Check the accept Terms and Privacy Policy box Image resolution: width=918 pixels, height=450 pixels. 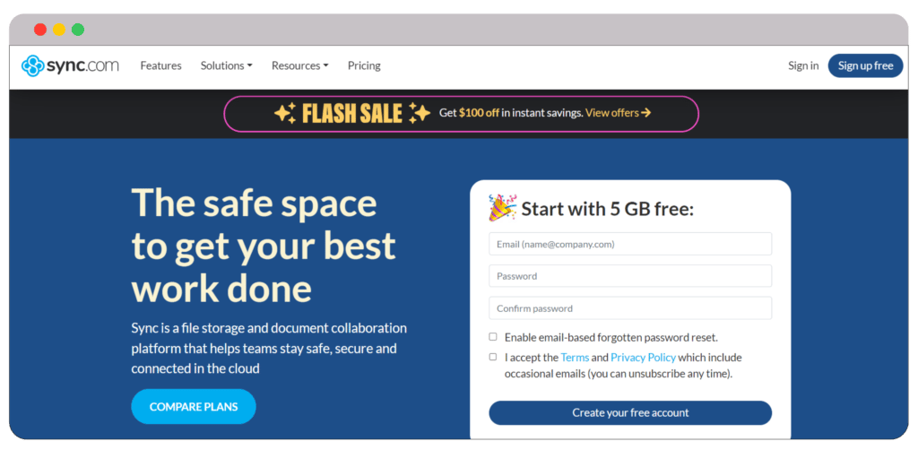point(493,357)
